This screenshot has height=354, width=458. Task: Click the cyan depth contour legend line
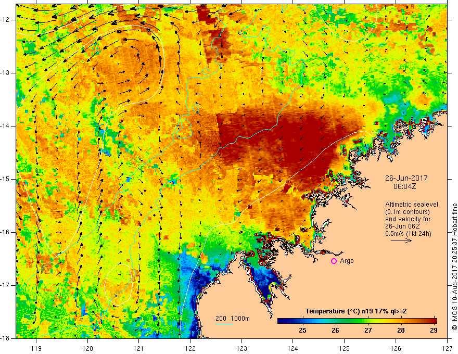(x=224, y=324)
